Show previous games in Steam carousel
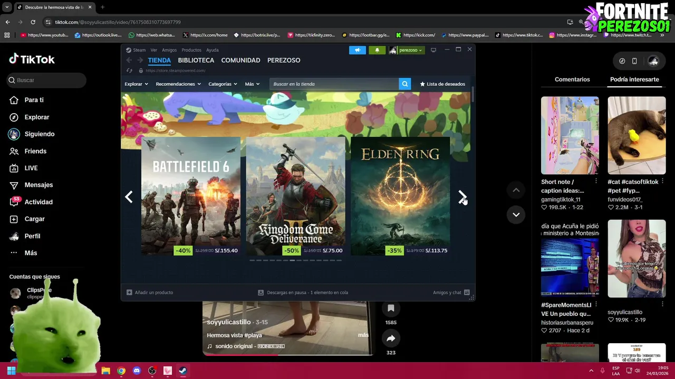This screenshot has height=379, width=675. (x=129, y=196)
